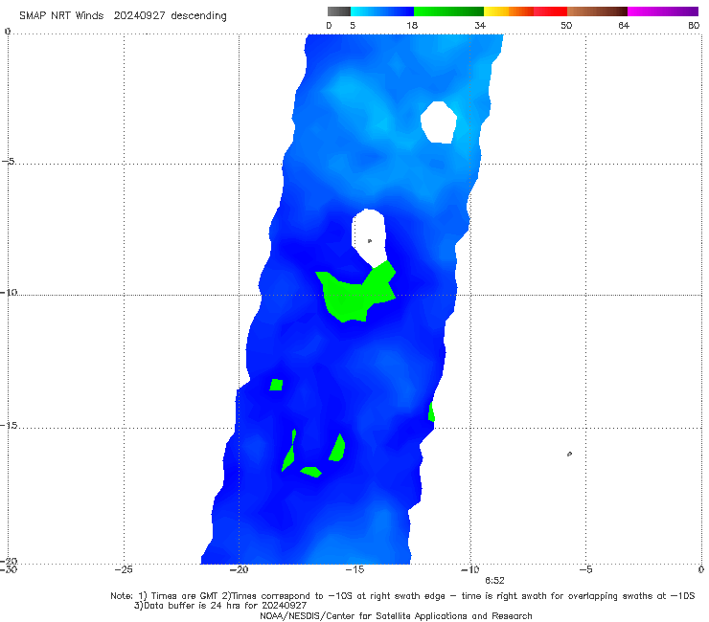Click the longitude label "-5" on the bottom axis
709x622 pixels.
(x=585, y=569)
